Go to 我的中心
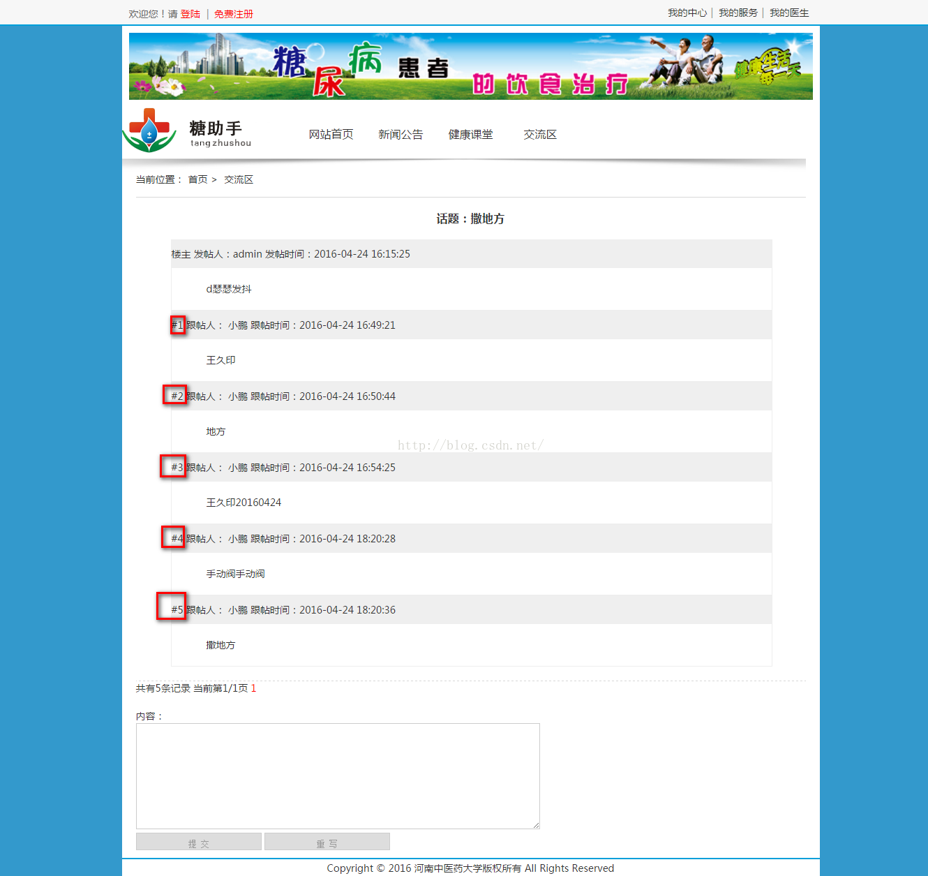This screenshot has width=928, height=876. pyautogui.click(x=687, y=13)
